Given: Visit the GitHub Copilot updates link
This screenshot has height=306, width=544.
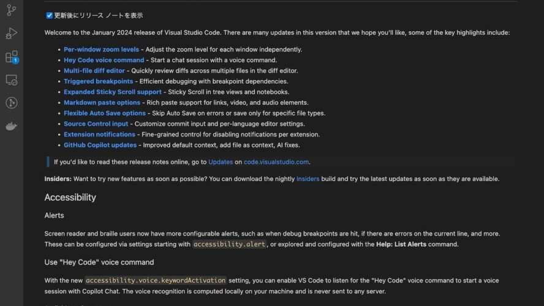Looking at the screenshot, I should [100, 145].
